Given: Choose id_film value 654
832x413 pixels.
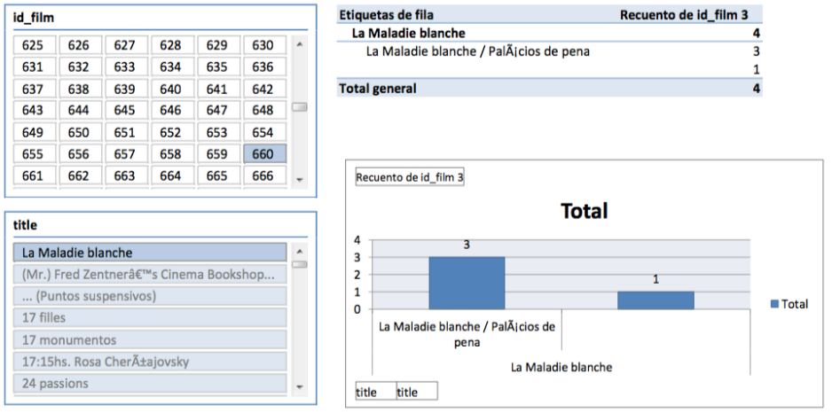Looking at the screenshot, I should 265,132.
